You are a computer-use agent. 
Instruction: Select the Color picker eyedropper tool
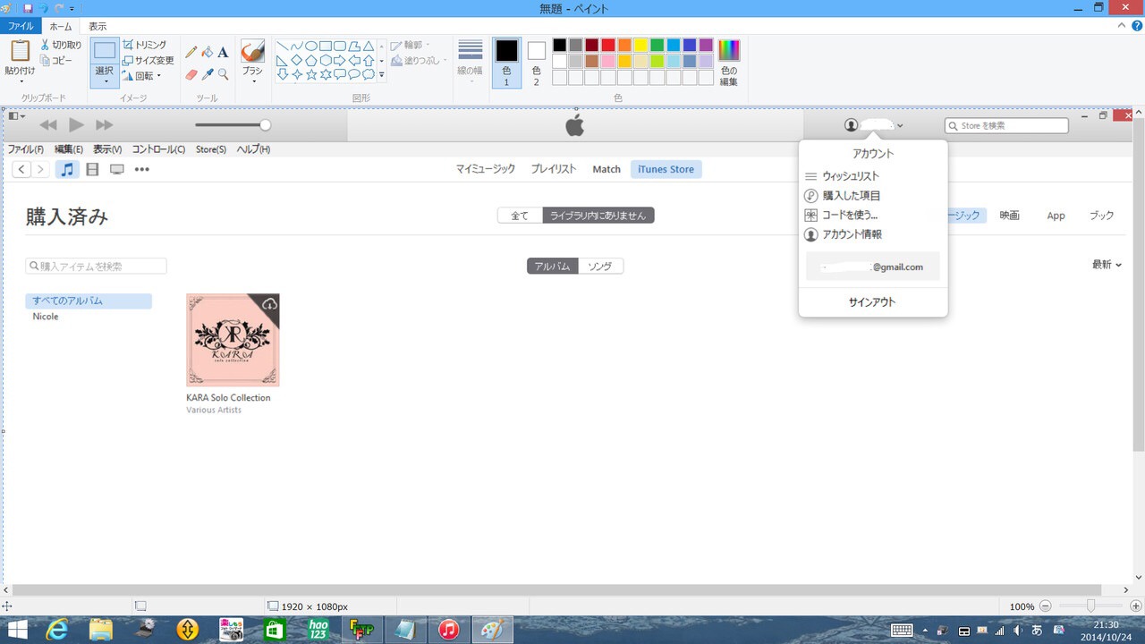coord(207,74)
